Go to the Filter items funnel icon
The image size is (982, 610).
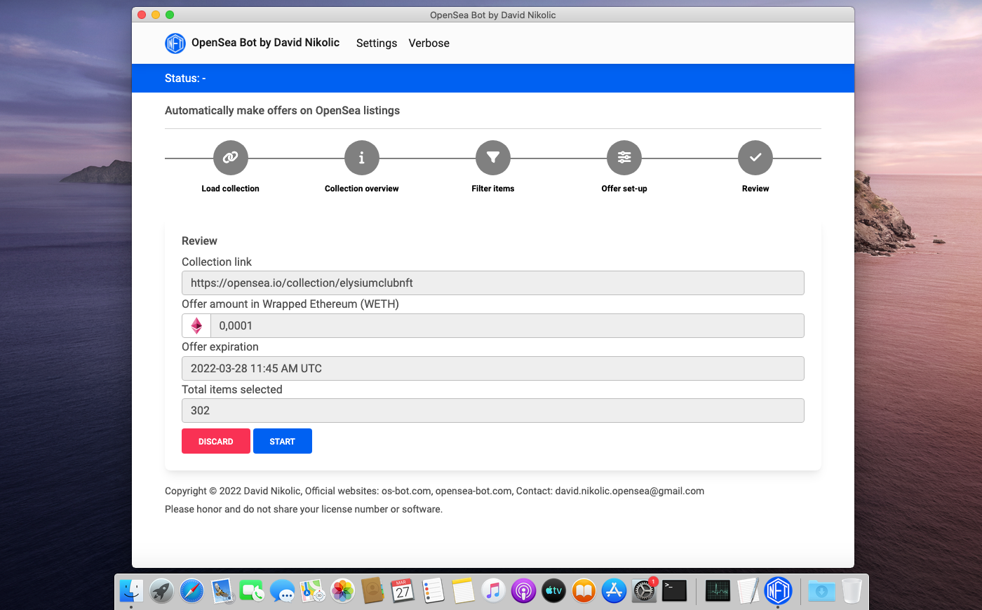coord(493,158)
